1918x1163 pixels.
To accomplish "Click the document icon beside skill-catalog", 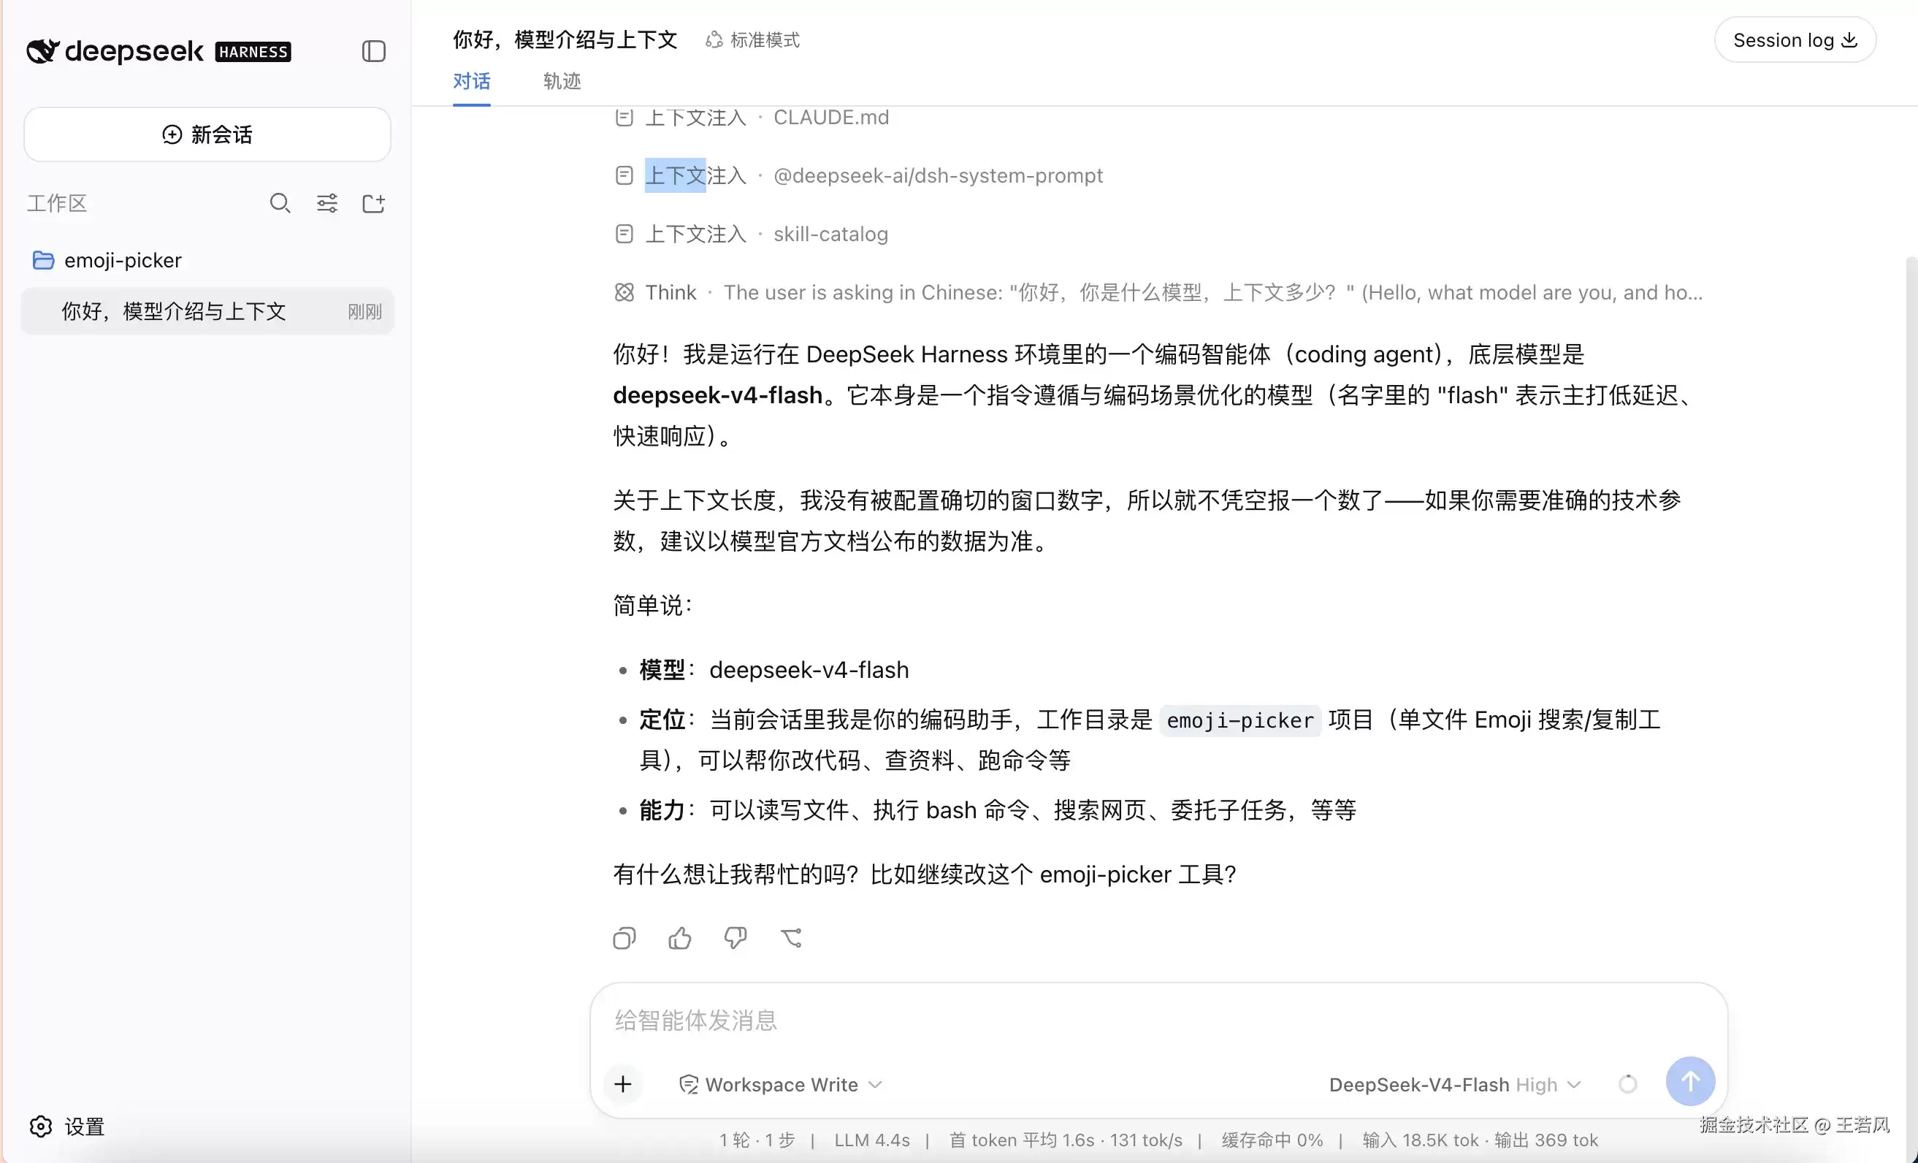I will click(624, 234).
